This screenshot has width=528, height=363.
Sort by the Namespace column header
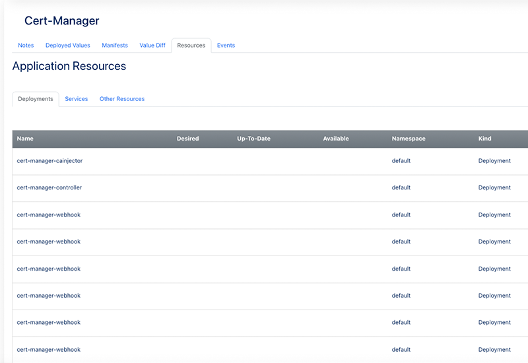(x=409, y=139)
